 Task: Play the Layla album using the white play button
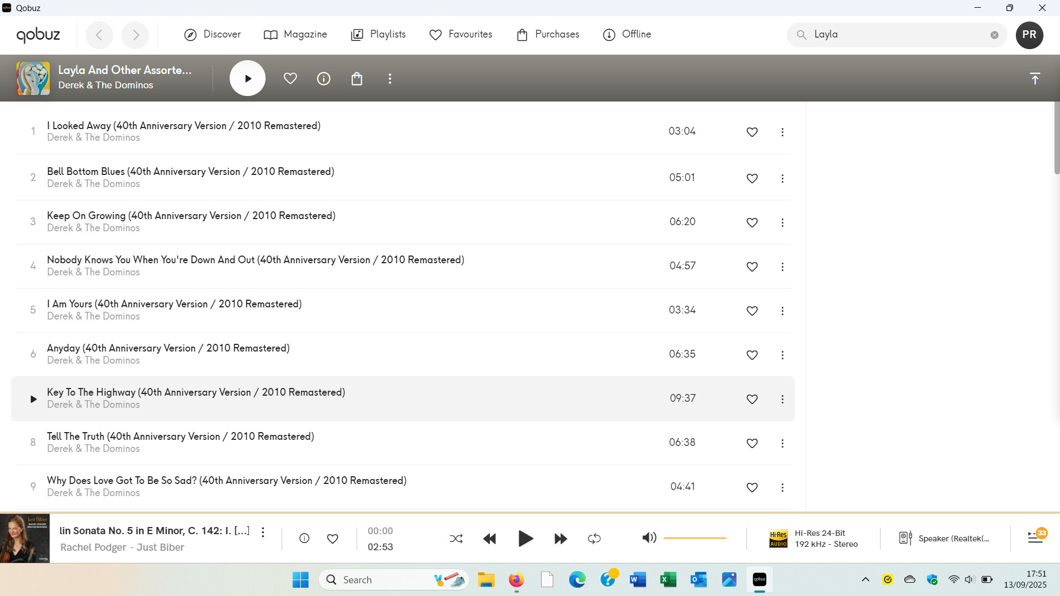(x=247, y=78)
